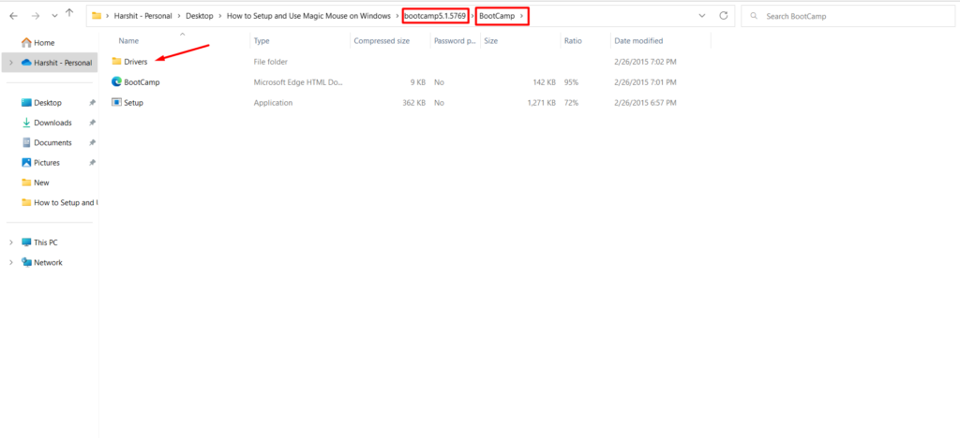Click Desktop in the breadcrumb path
The height and width of the screenshot is (438, 960).
(x=200, y=16)
